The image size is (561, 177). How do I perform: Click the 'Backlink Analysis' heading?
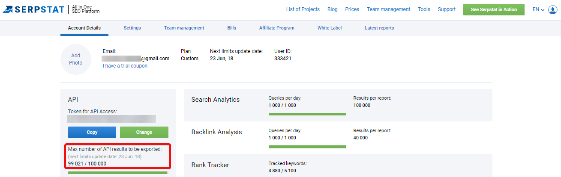coord(216,132)
